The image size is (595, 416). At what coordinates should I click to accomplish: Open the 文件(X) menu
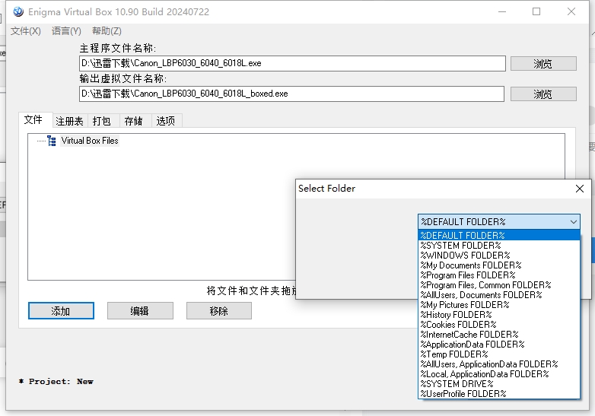(26, 31)
